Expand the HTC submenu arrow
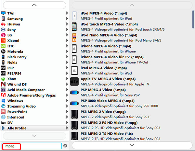The width and height of the screenshot is (195, 151). [x=67, y=46]
